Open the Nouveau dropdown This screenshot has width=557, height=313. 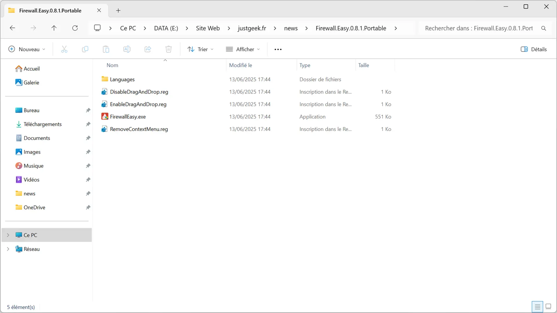(x=27, y=49)
